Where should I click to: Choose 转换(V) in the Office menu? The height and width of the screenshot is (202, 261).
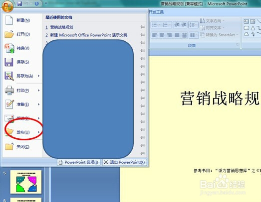pos(22,48)
